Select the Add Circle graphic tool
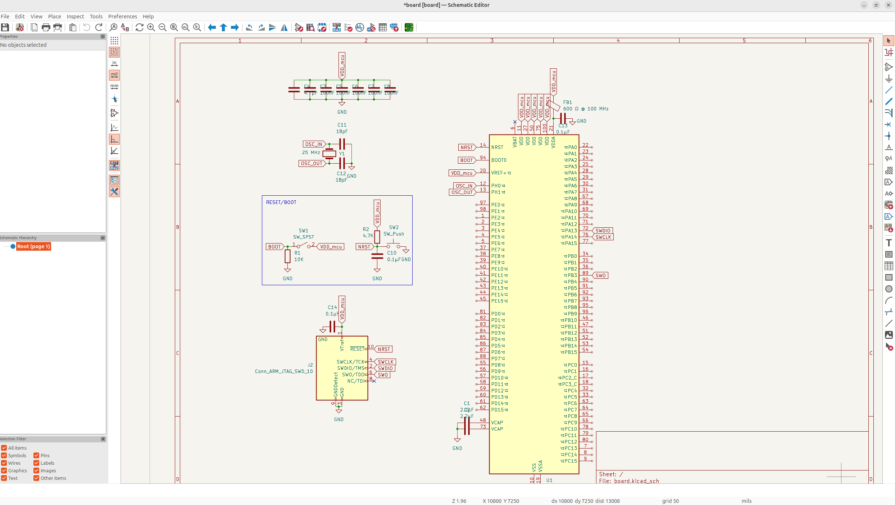This screenshot has height=505, width=895. point(889,289)
